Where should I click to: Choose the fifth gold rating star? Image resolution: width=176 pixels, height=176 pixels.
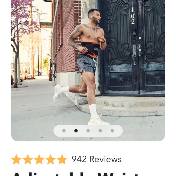[62, 159]
